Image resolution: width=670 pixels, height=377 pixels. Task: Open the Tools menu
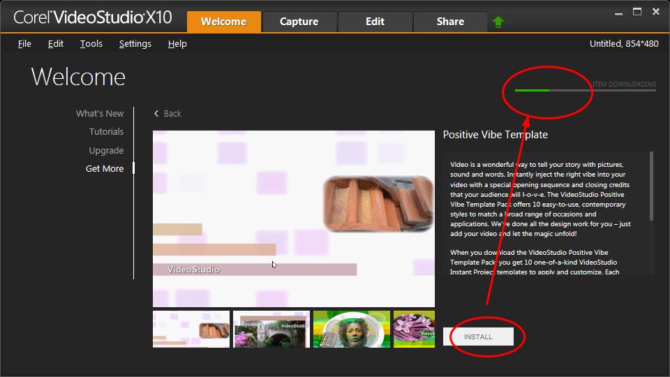pyautogui.click(x=91, y=43)
